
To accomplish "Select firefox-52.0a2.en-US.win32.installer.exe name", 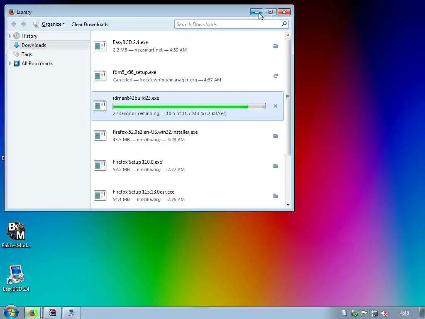I will pyautogui.click(x=155, y=132).
